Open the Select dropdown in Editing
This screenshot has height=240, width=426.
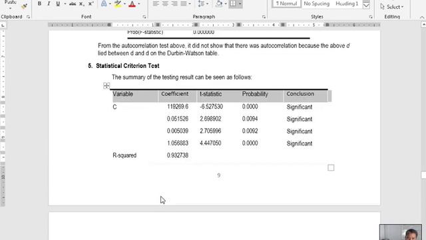(x=391, y=7)
